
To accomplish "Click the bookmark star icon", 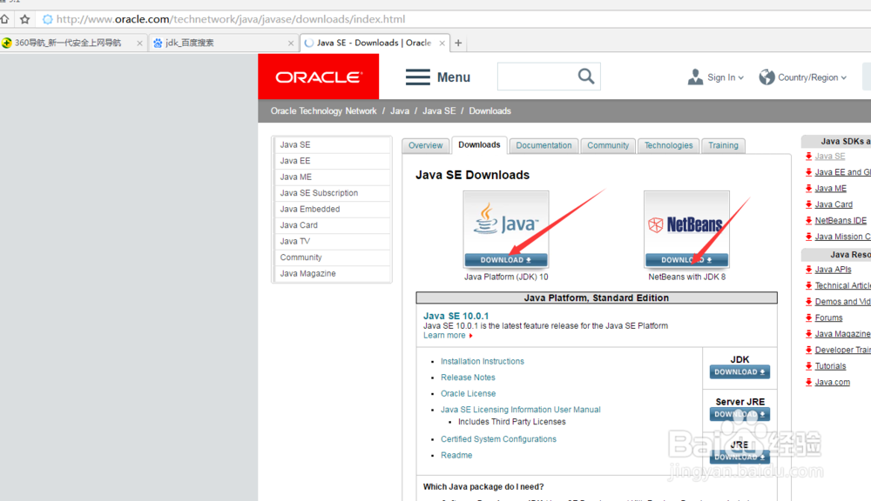I will 25,19.
